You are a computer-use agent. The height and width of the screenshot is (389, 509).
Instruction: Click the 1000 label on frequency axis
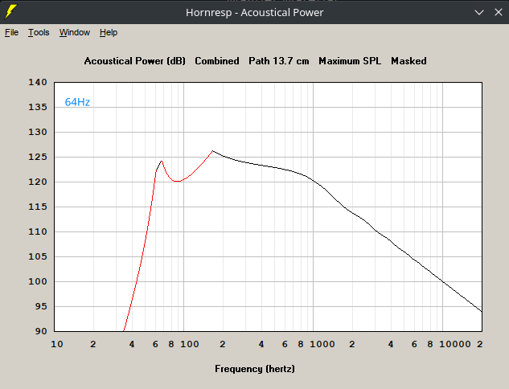point(322,344)
